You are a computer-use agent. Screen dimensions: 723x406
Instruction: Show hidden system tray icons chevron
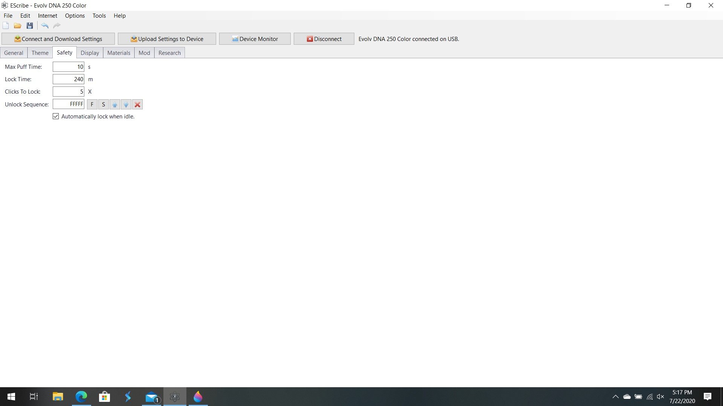click(616, 397)
